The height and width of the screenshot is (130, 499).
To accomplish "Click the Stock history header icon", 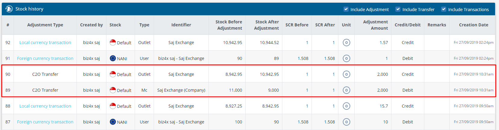I will pyautogui.click(x=9, y=9).
